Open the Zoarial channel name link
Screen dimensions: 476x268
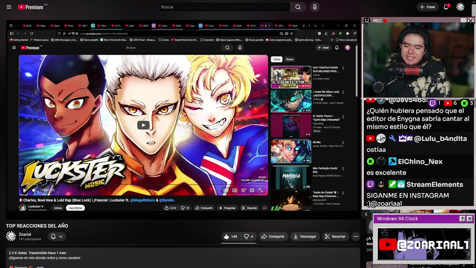[25, 234]
